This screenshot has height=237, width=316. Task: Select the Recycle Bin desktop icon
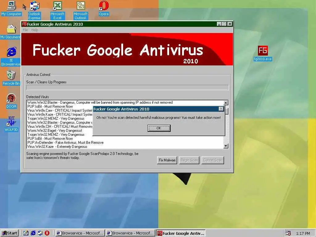11,78
